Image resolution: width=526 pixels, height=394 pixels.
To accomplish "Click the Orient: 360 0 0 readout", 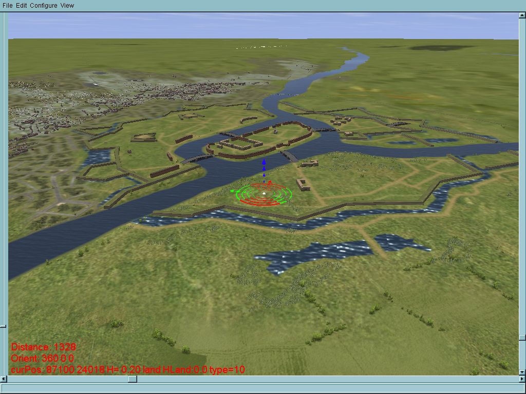I will [42, 358].
